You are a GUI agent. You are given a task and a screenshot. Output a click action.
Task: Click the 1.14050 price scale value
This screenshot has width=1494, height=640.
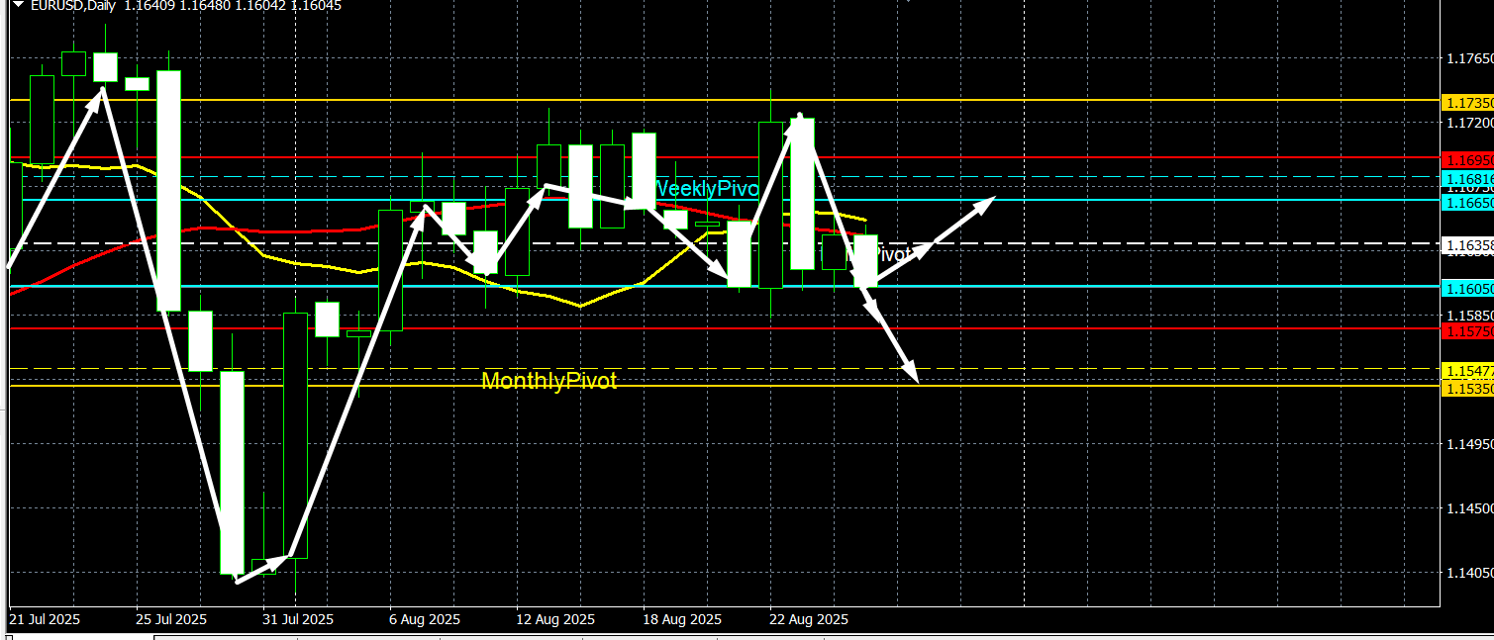tap(1469, 573)
